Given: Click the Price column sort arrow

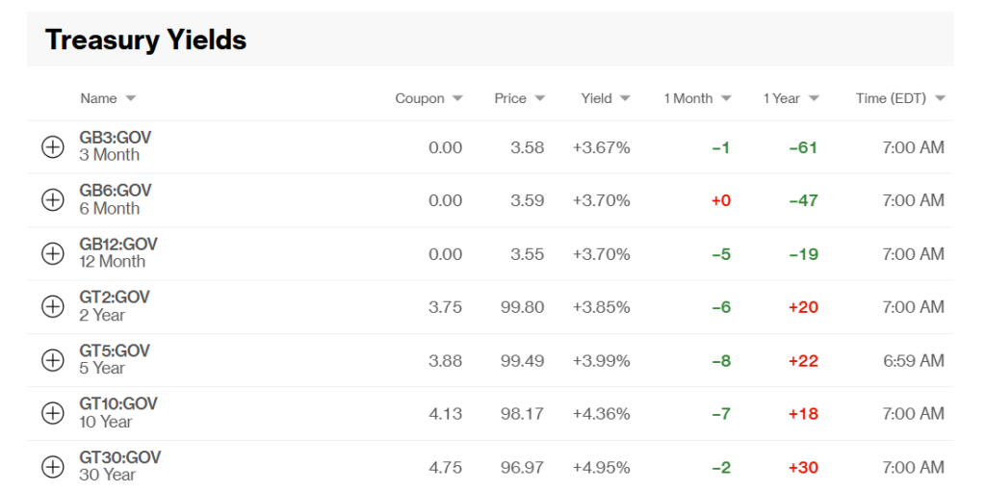Looking at the screenshot, I should (539, 99).
